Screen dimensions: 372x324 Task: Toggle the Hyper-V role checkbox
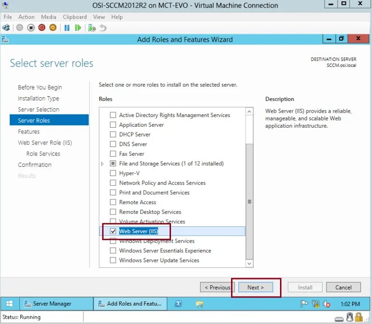113,173
